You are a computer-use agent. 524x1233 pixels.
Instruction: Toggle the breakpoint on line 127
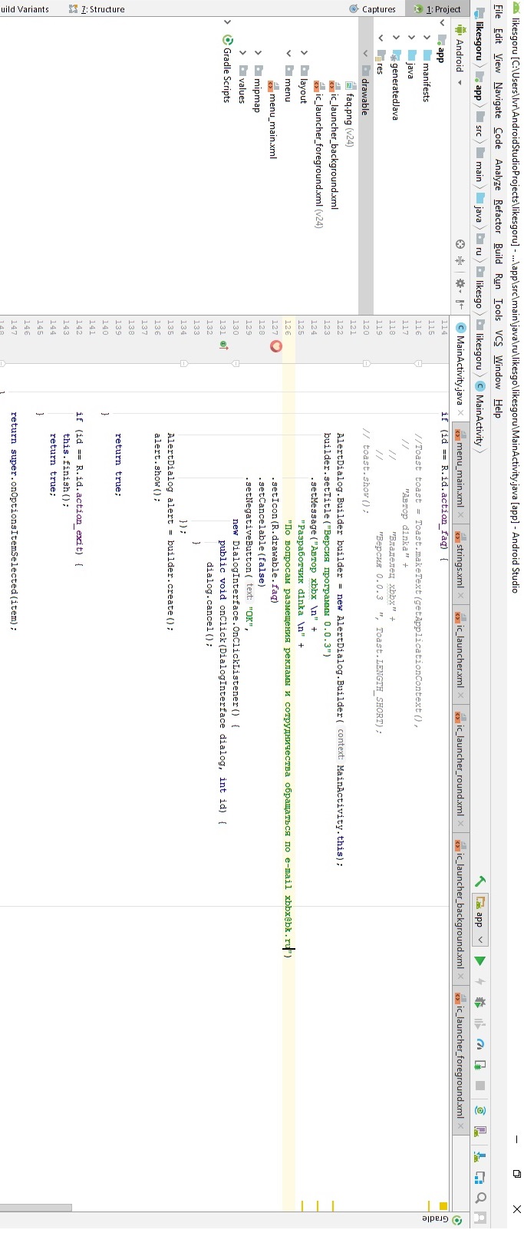point(276,346)
